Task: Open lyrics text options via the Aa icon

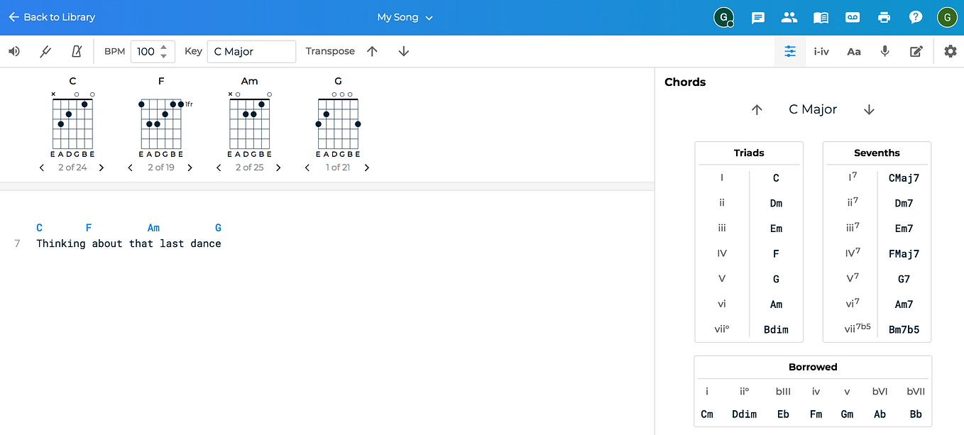Action: pyautogui.click(x=853, y=51)
